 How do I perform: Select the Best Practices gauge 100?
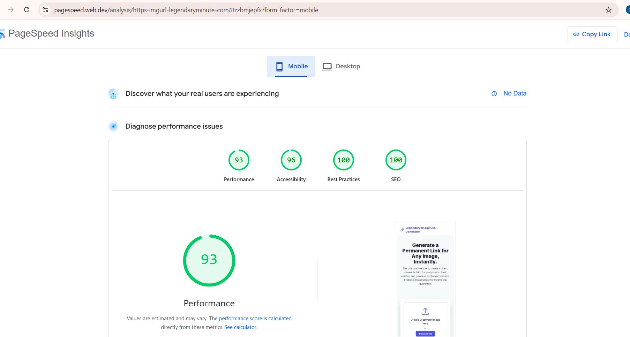(x=344, y=160)
